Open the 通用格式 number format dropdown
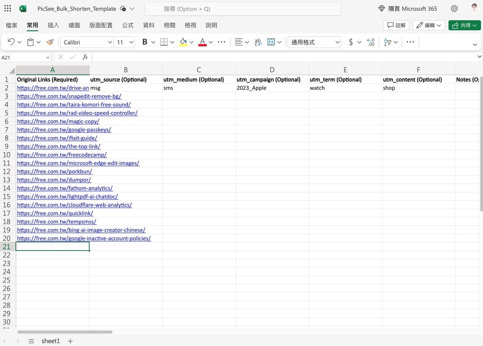 [x=314, y=42]
